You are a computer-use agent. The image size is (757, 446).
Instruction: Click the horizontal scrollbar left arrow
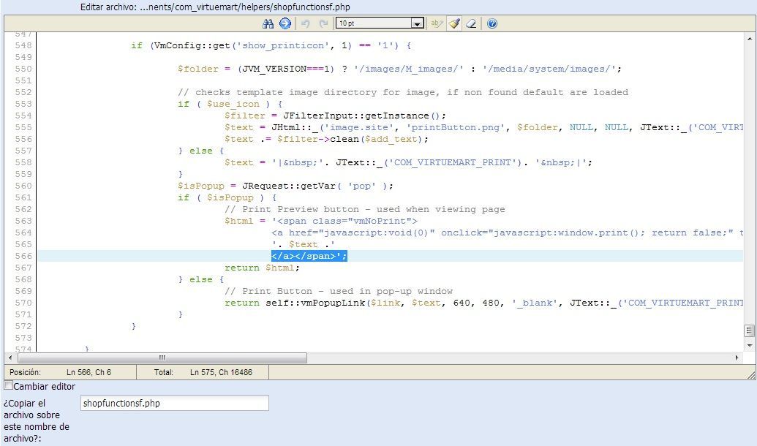(10, 358)
